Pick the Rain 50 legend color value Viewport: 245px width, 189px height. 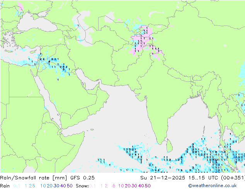[x=70, y=186]
